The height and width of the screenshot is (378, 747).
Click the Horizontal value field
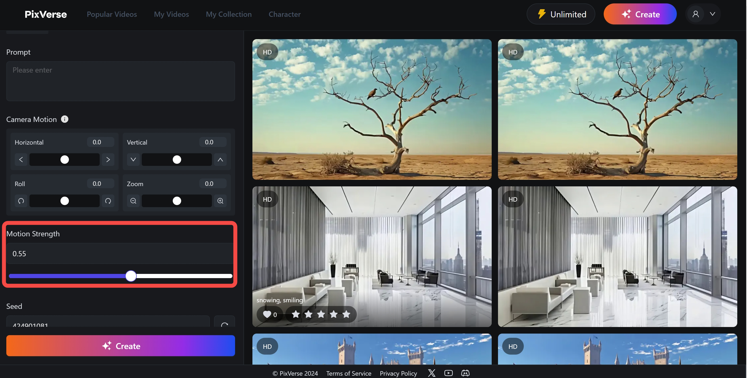pos(100,142)
